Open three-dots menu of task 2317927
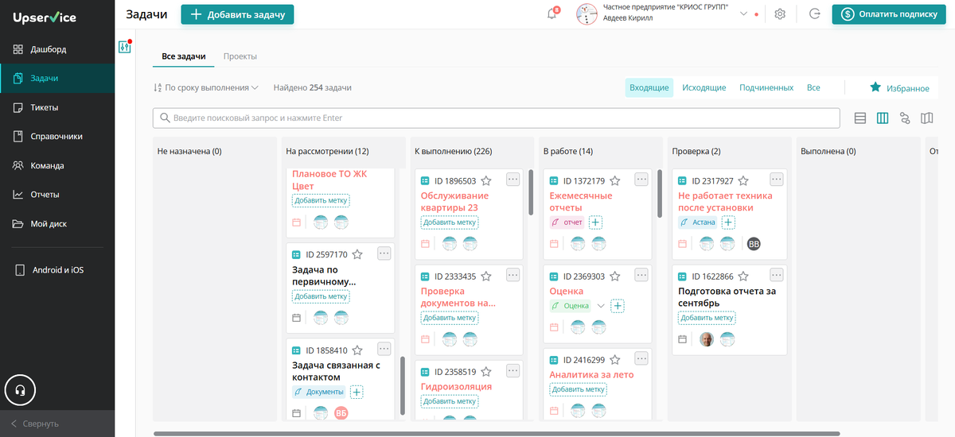The height and width of the screenshot is (437, 955). tap(777, 180)
